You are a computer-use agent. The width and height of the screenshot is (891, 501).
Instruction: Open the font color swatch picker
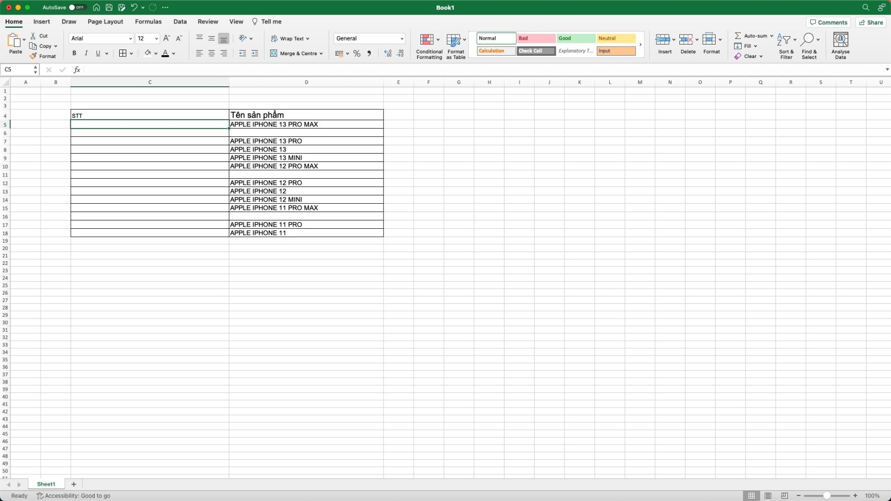[174, 53]
